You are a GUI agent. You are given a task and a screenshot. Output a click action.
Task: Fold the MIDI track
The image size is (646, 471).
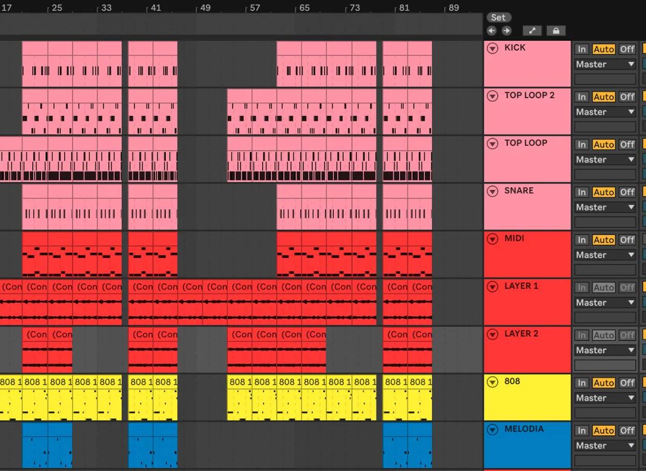pyautogui.click(x=492, y=239)
